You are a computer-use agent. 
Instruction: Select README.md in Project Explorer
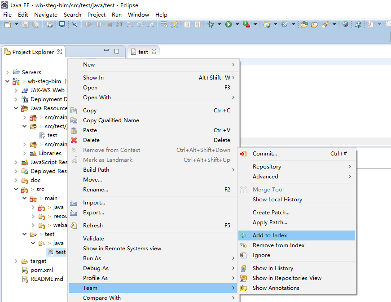tap(47, 279)
